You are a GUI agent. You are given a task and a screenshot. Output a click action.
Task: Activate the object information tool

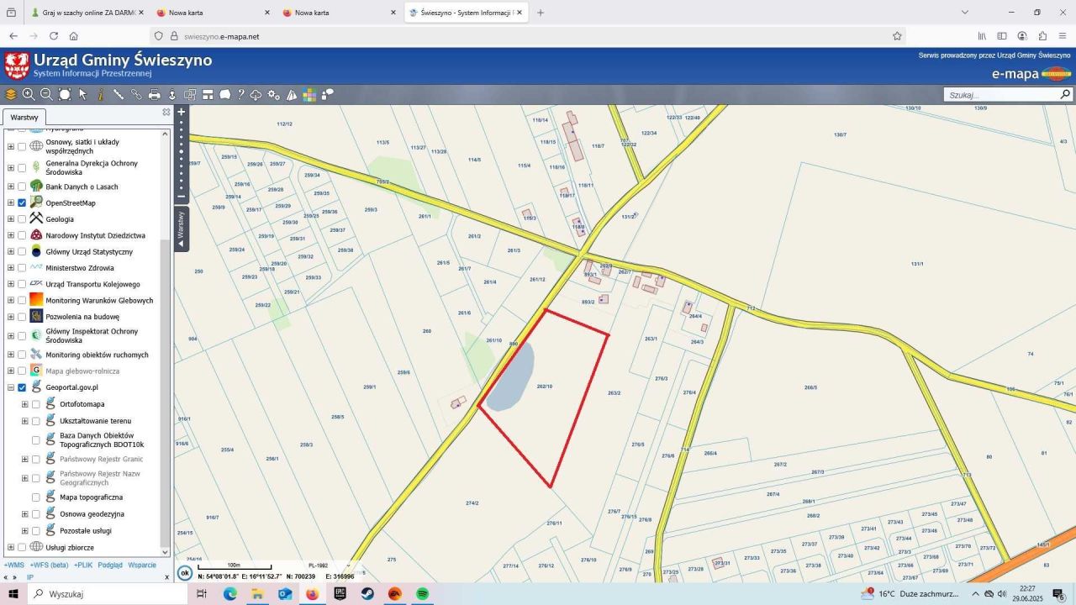click(x=101, y=95)
